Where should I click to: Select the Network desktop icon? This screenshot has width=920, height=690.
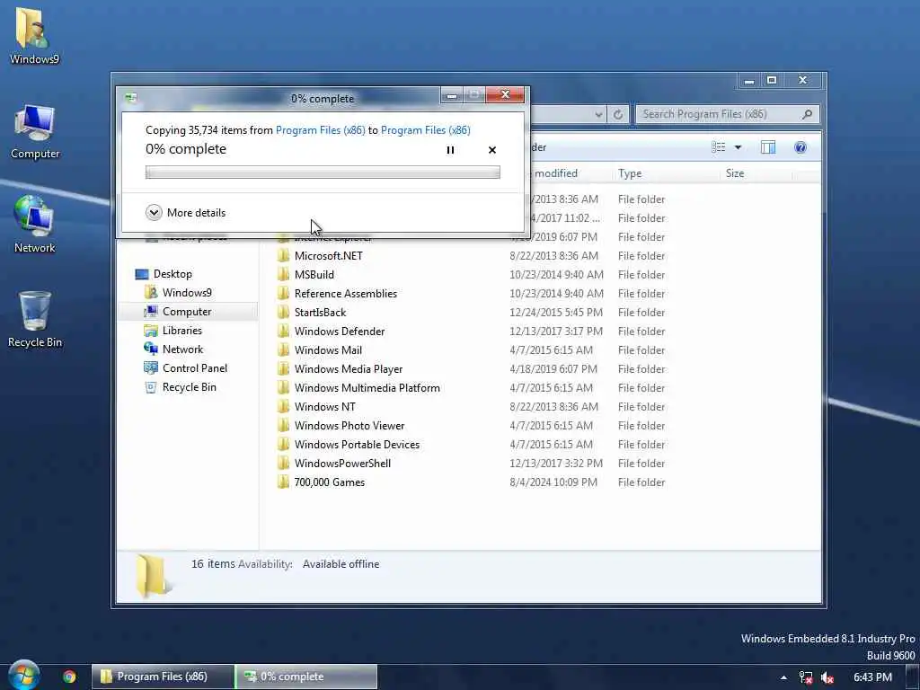(35, 224)
